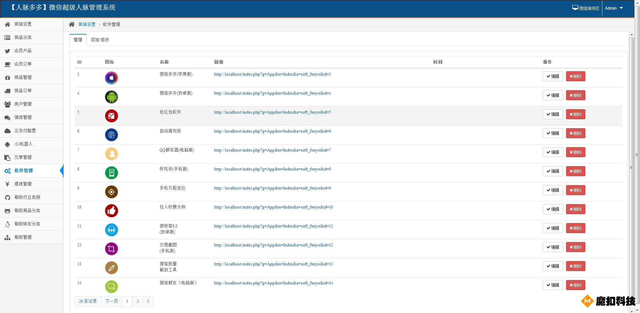Click the blue people icon for 微快客8.0
The width and height of the screenshot is (640, 313).
(x=112, y=230)
